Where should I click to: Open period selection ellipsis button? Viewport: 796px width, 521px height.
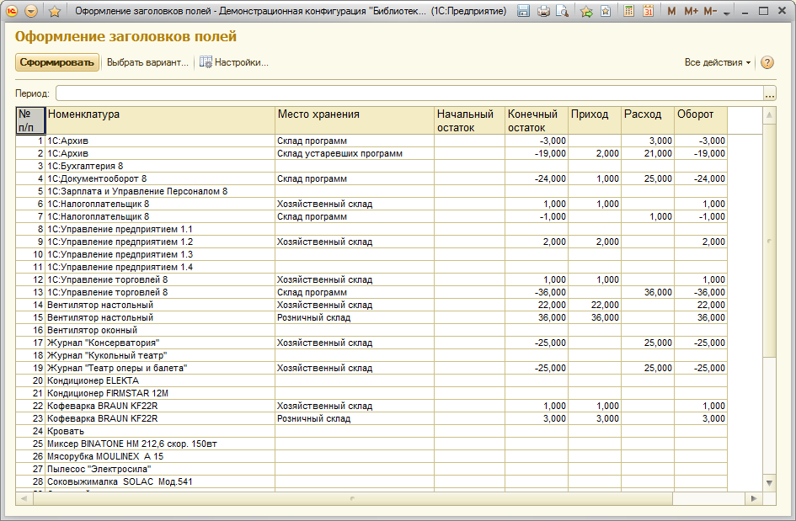[x=770, y=93]
